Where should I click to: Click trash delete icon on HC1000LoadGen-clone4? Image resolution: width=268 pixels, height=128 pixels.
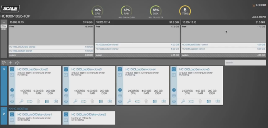pos(146,101)
